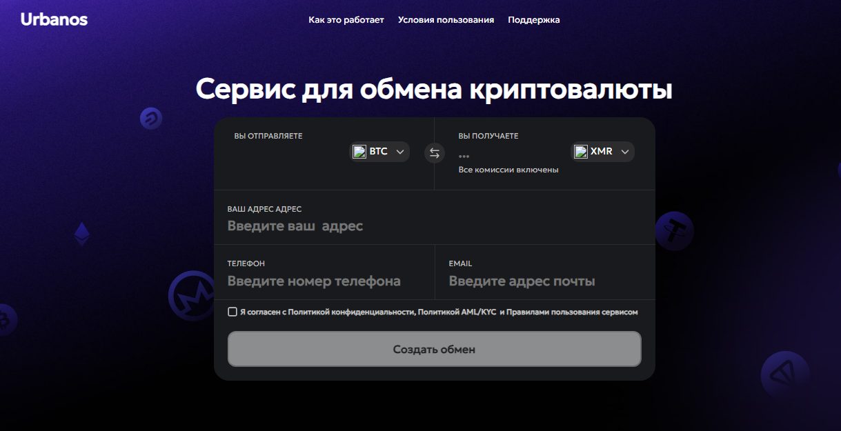The image size is (841, 431).
Task: Click the BTC coin image icon
Action: pyautogui.click(x=359, y=152)
